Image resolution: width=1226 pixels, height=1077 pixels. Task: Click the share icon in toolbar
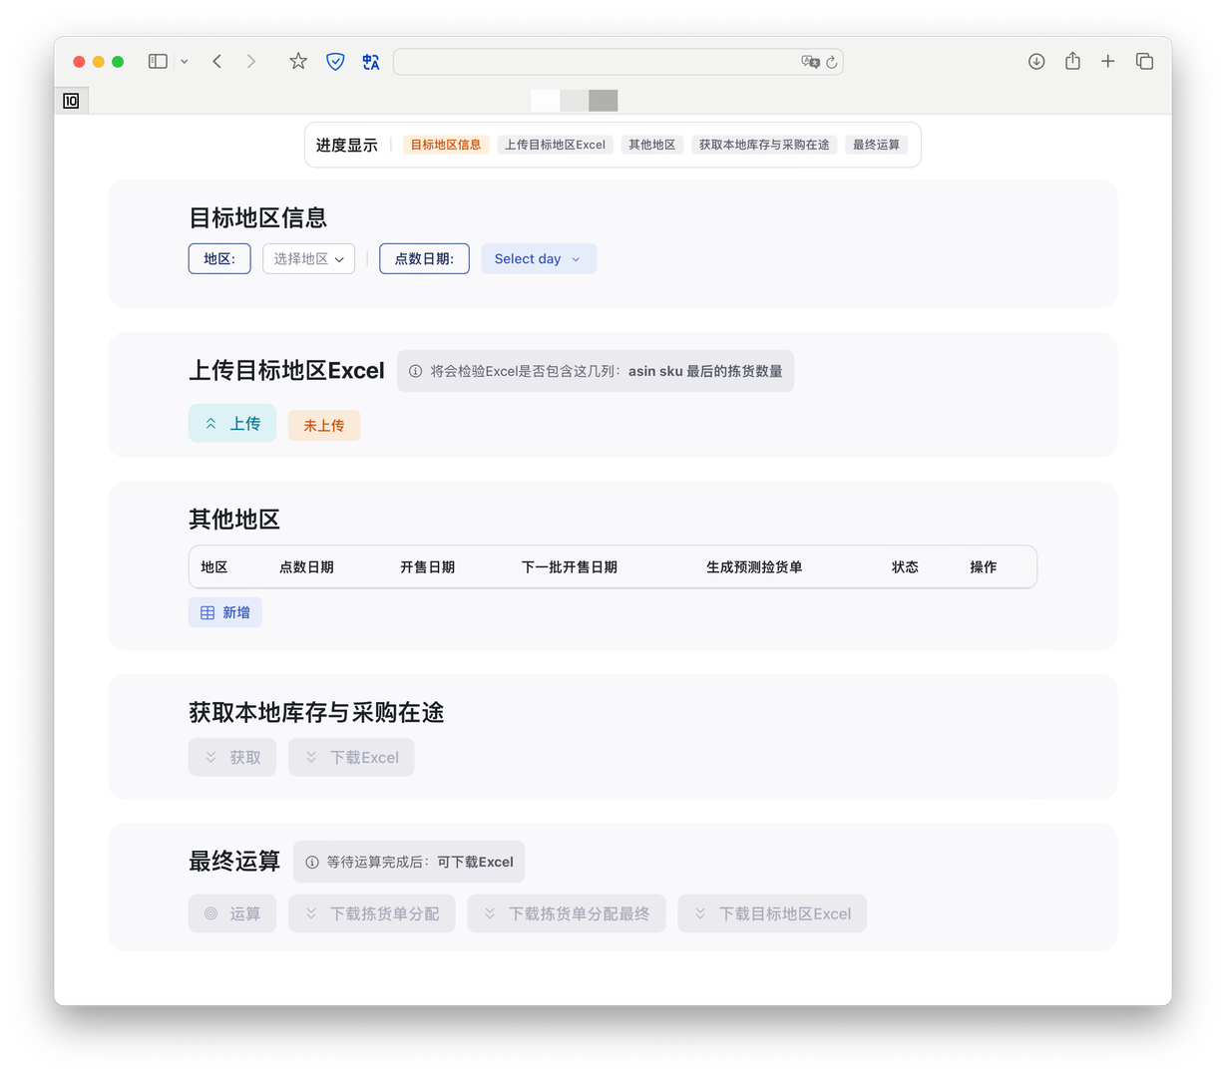click(1072, 62)
